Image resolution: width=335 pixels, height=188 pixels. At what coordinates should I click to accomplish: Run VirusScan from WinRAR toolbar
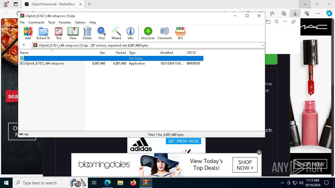pyautogui.click(x=148, y=33)
